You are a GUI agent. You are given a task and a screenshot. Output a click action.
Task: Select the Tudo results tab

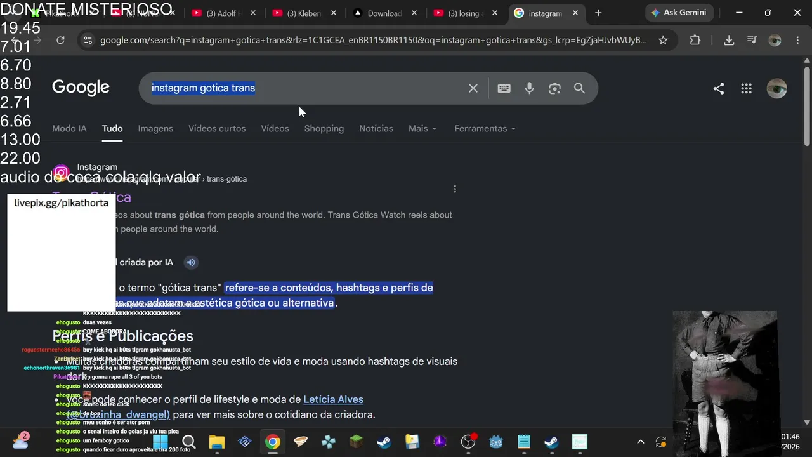point(112,128)
